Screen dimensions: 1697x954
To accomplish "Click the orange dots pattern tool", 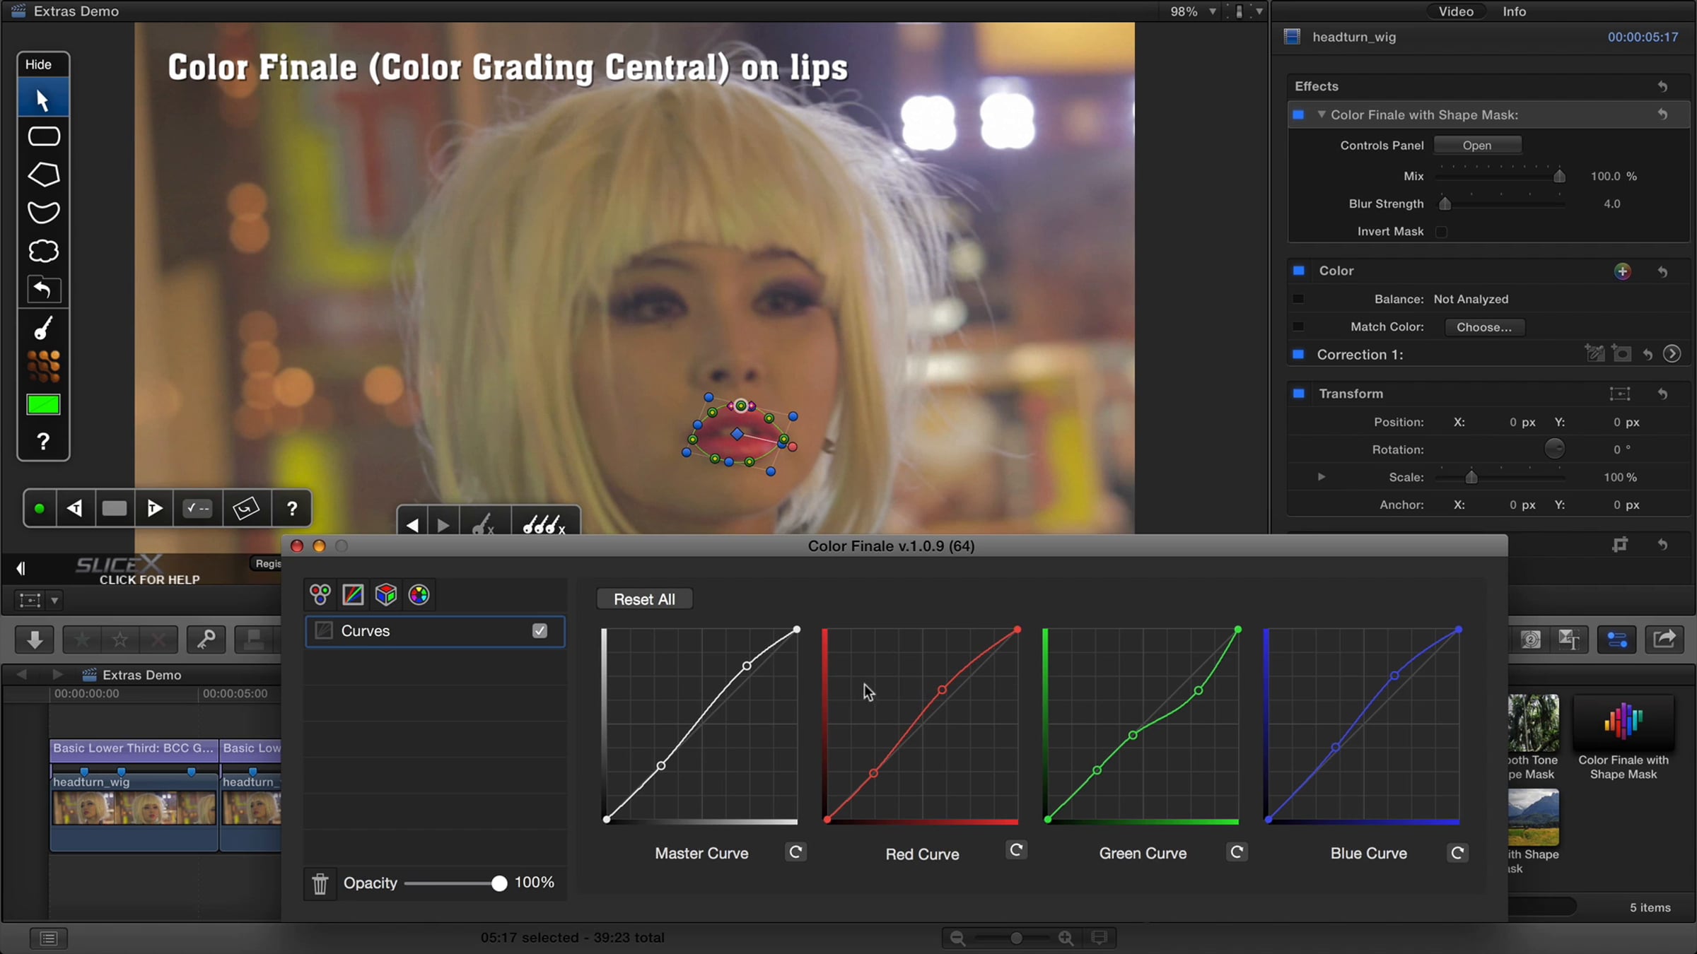I will [x=43, y=366].
